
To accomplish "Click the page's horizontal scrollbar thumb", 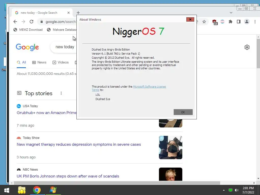I will point(117,183).
